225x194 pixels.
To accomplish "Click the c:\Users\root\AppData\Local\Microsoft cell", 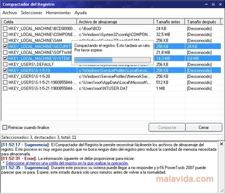I will pos(115,82).
